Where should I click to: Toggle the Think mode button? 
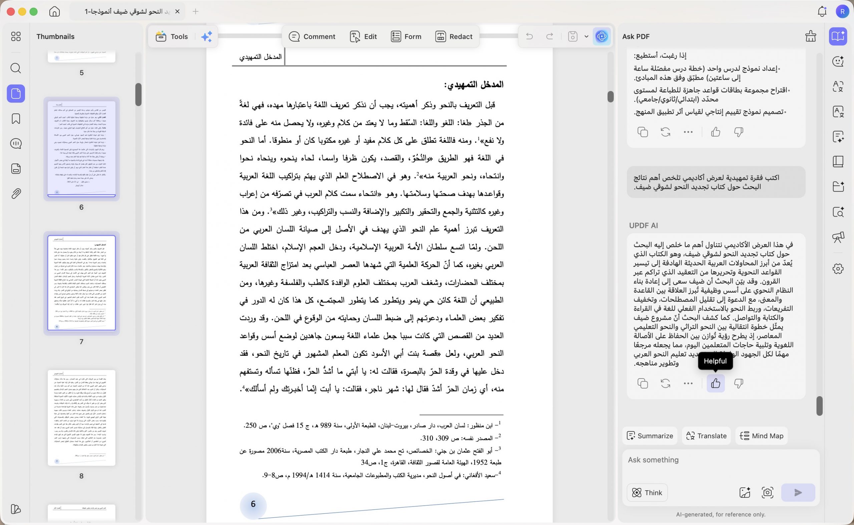[647, 492]
